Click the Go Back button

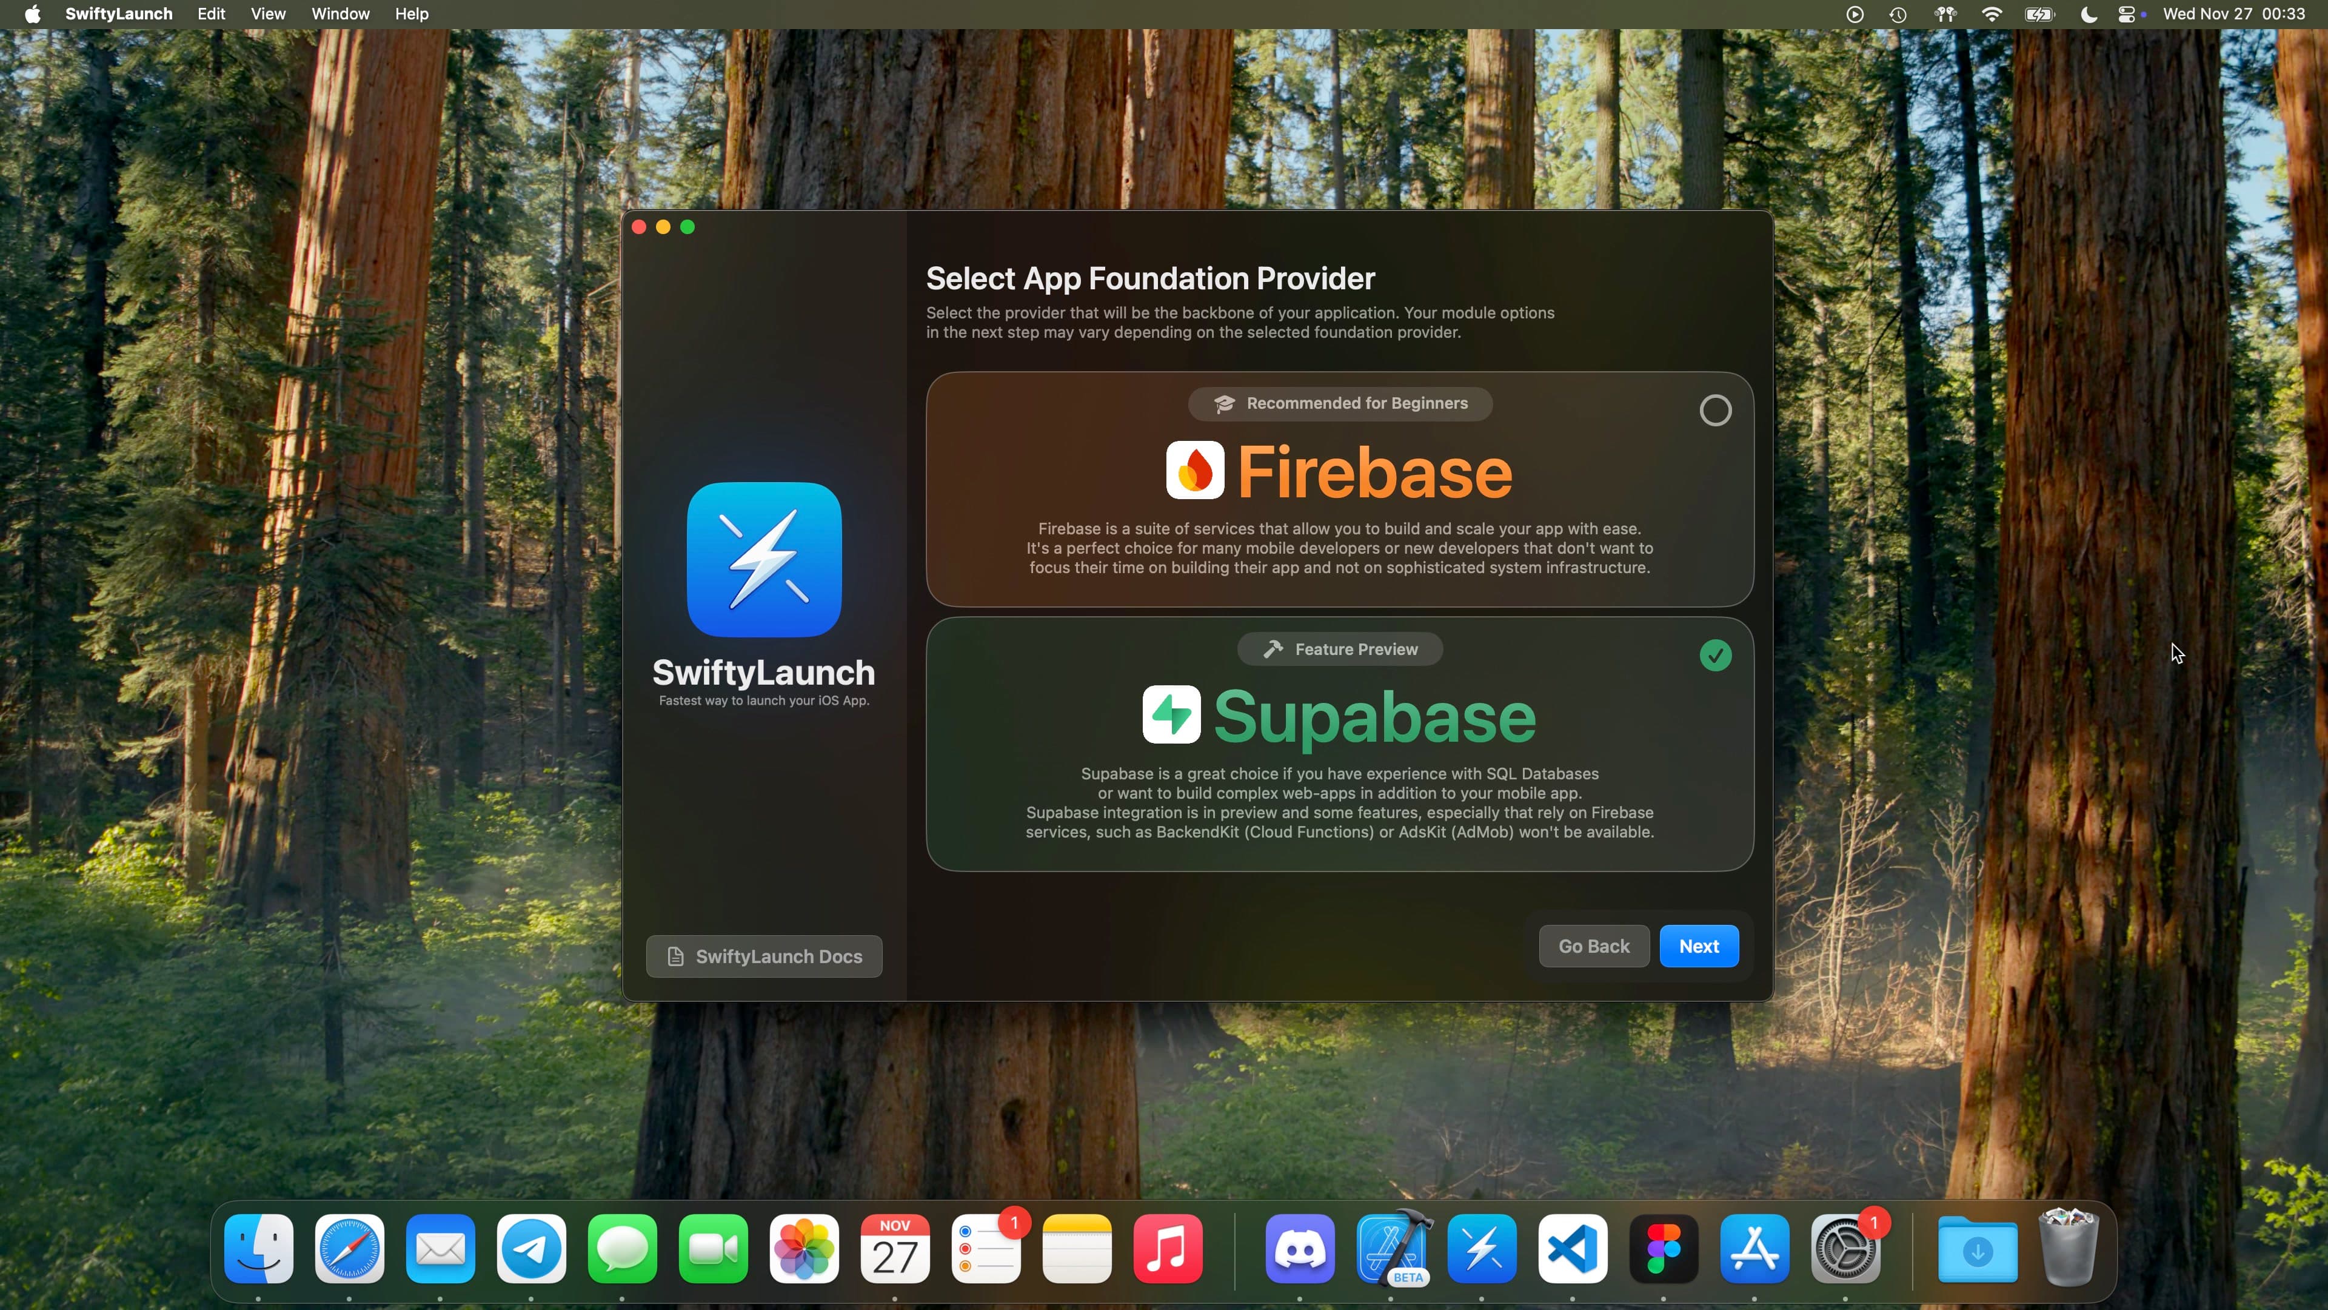coord(1593,946)
